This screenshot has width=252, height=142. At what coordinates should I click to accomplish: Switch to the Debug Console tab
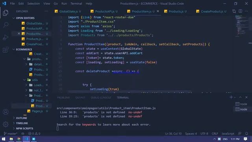point(101,97)
